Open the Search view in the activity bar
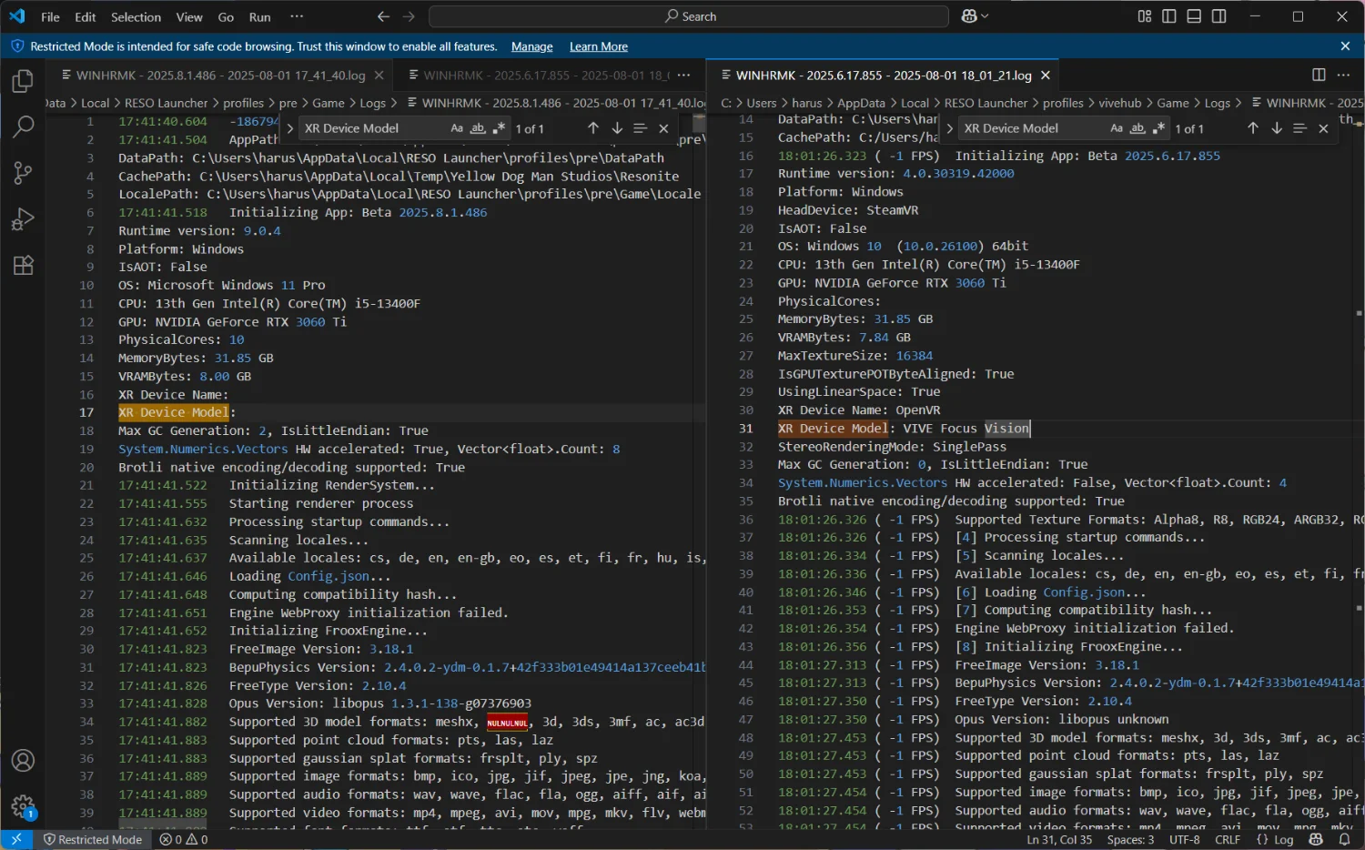Image resolution: width=1365 pixels, height=850 pixels. (x=23, y=126)
